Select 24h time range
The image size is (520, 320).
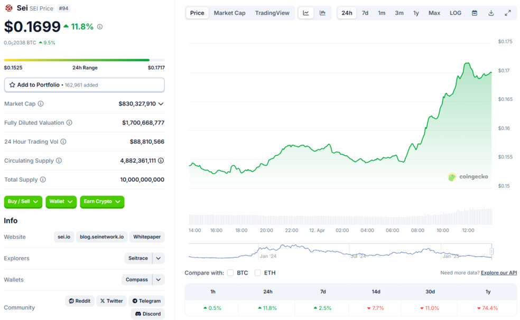347,13
